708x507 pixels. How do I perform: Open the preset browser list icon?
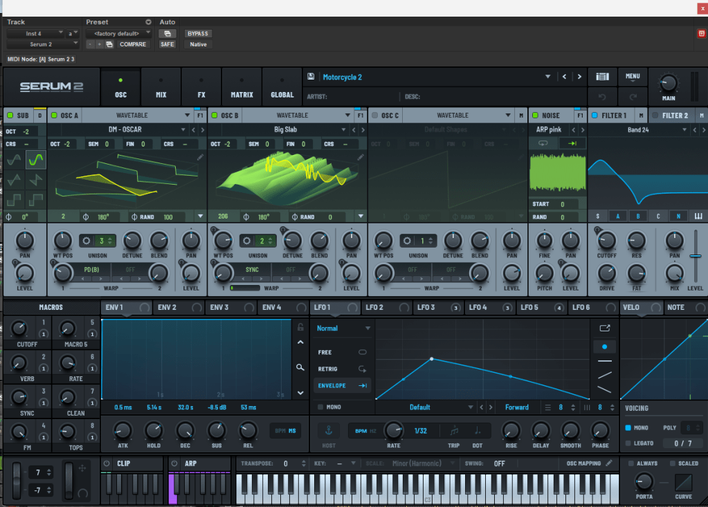[x=602, y=77]
